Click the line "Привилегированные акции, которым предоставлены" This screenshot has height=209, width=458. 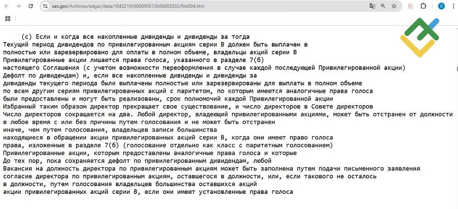150,153
